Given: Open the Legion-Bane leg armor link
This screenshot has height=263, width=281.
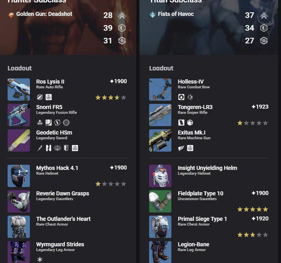Looking at the screenshot, I should click(194, 244).
